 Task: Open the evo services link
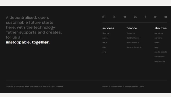104,52
